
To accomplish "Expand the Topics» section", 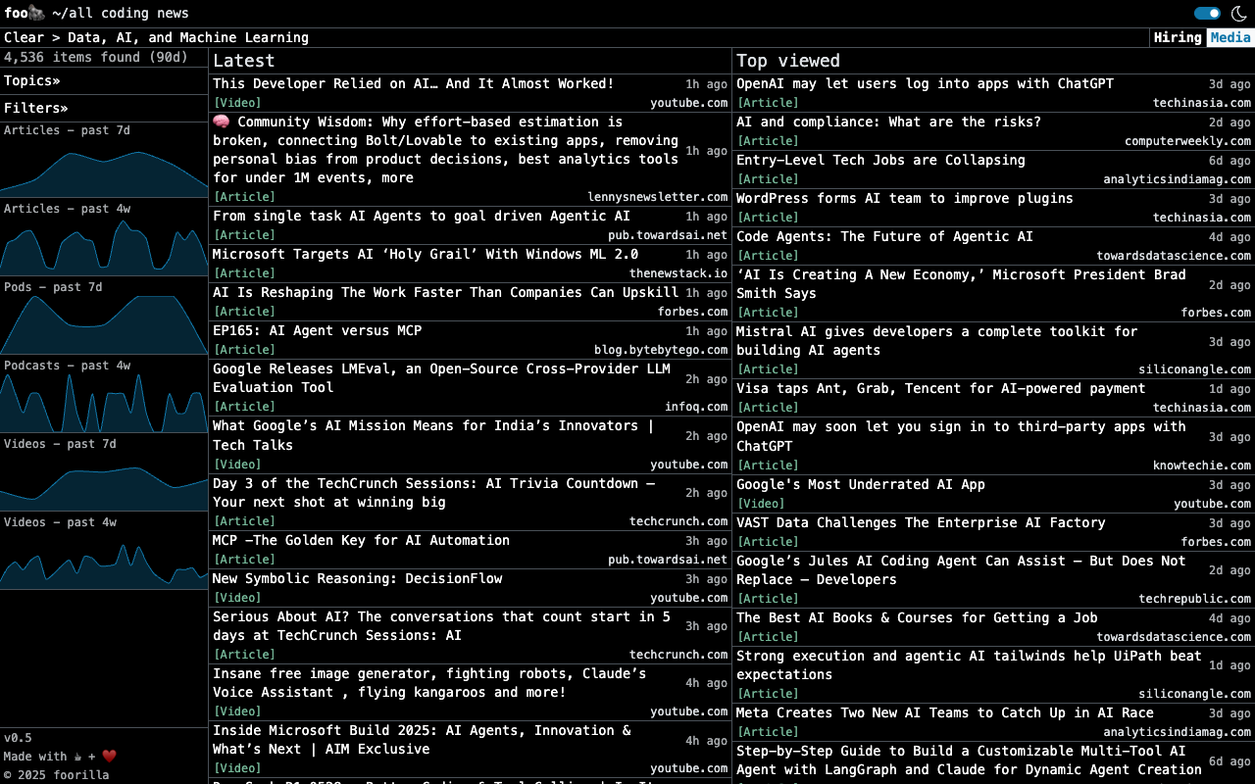I will [32, 80].
